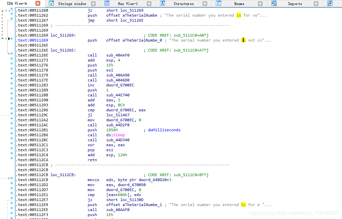The width and height of the screenshot is (342, 219).
Task: Select dword_670050 operand
Action: (x=132, y=185)
